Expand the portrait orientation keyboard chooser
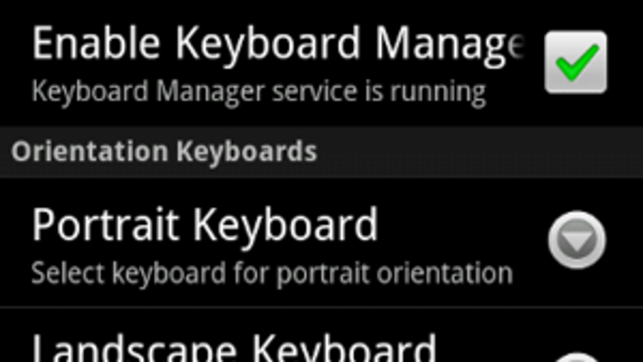The height and width of the screenshot is (362, 643). tap(577, 240)
